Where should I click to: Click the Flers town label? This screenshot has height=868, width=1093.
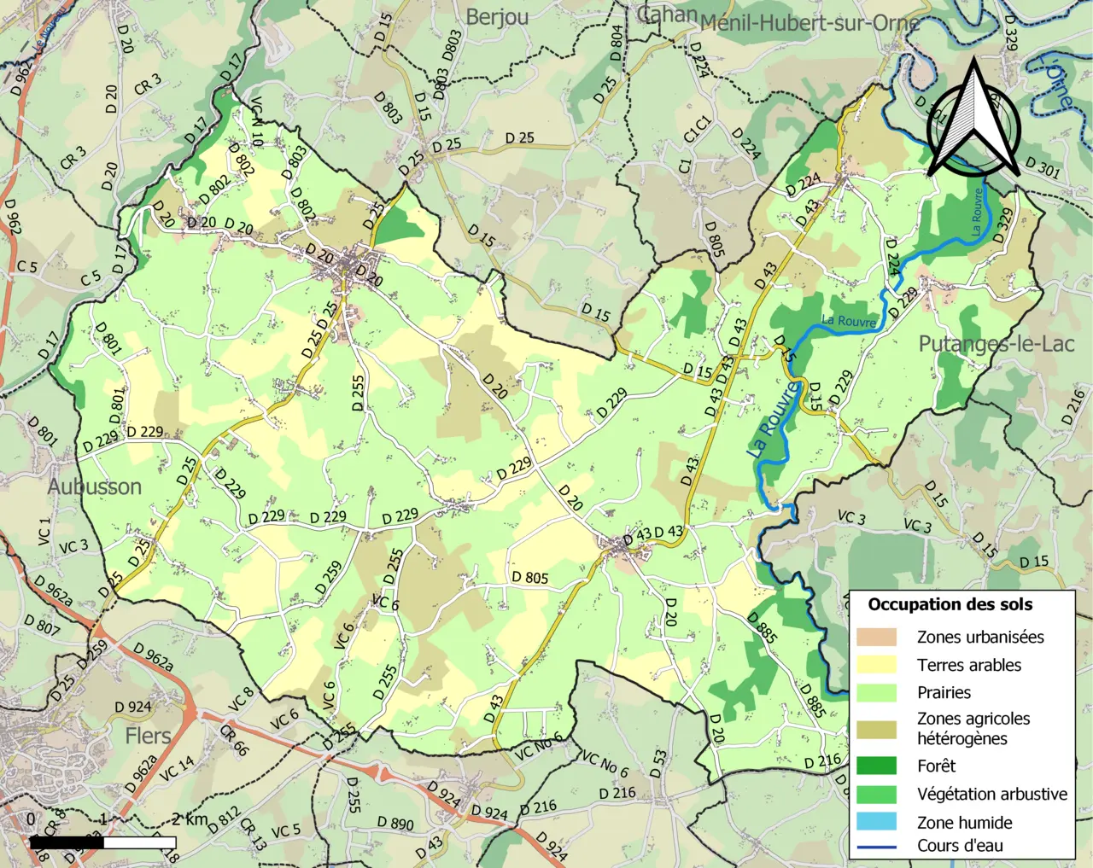click(x=148, y=736)
